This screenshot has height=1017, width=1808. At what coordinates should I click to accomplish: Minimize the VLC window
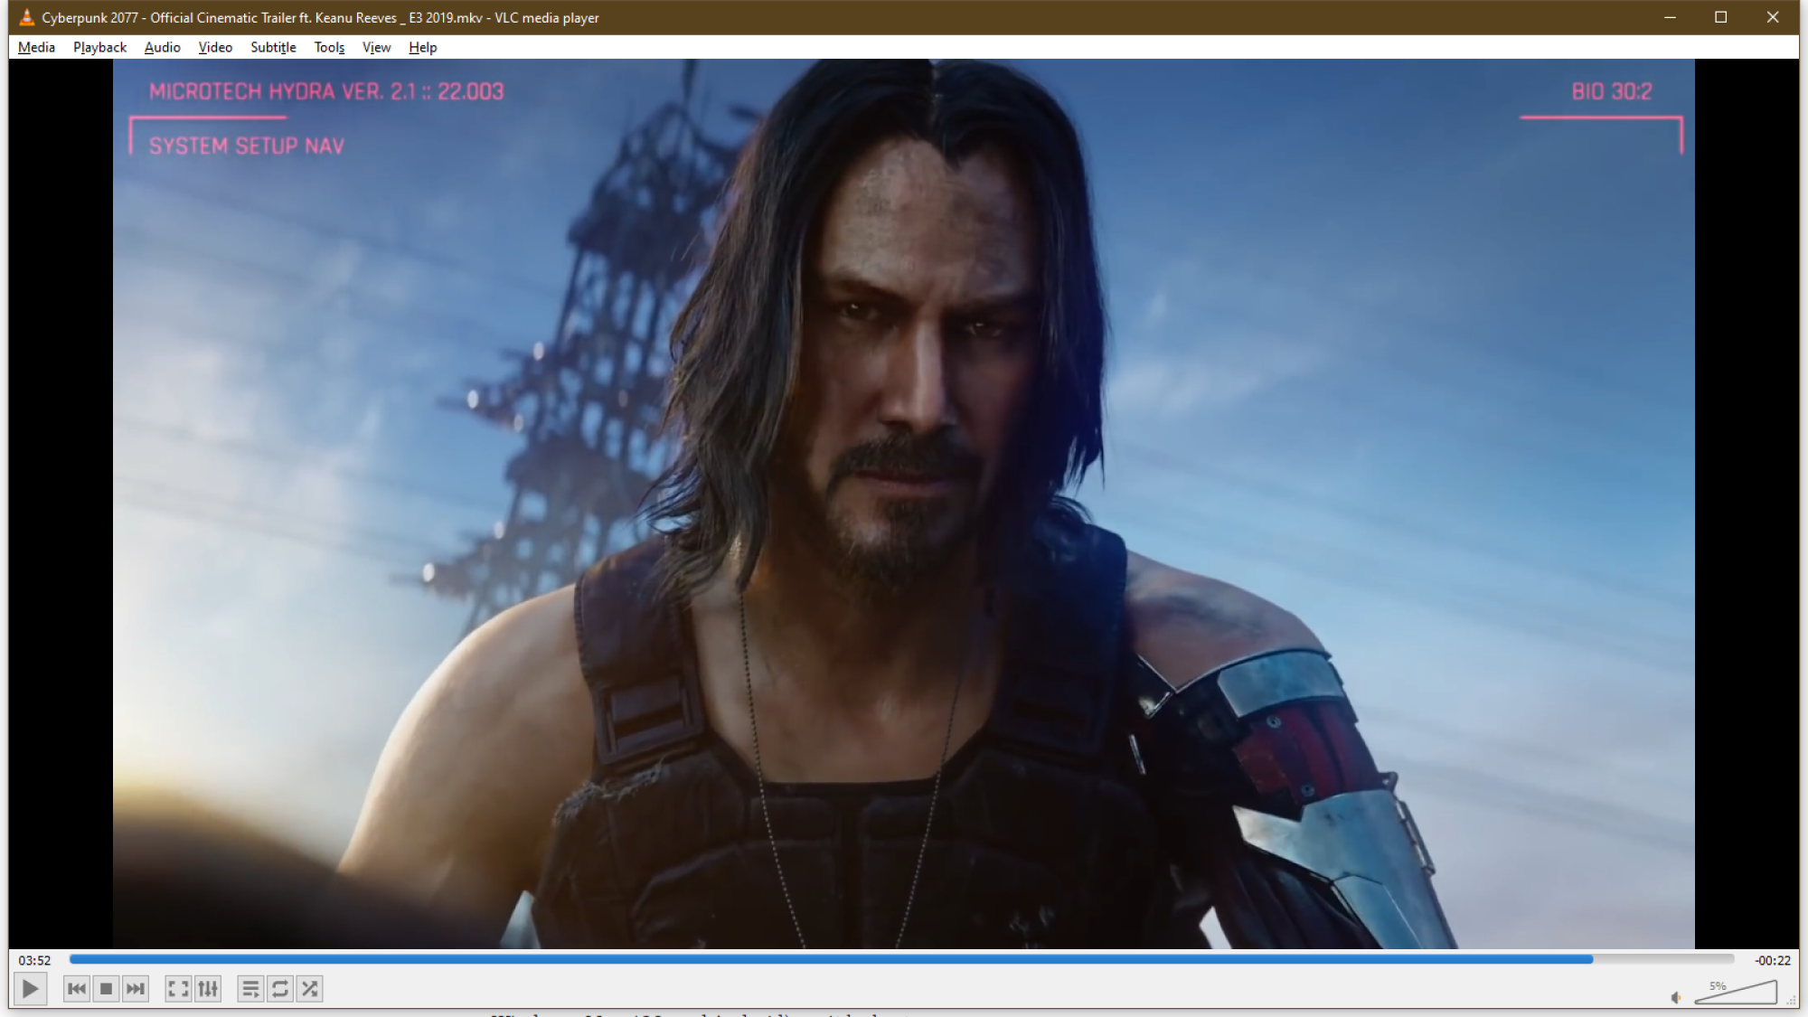pos(1670,17)
